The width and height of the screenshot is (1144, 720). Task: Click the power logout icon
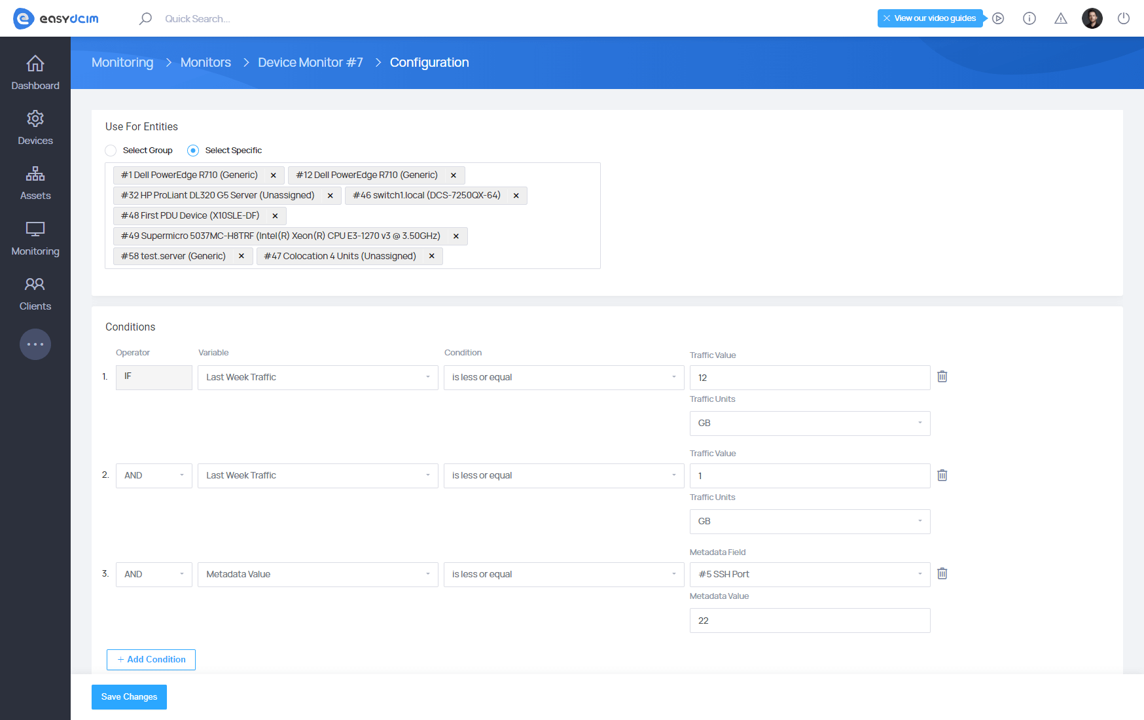[x=1124, y=18]
